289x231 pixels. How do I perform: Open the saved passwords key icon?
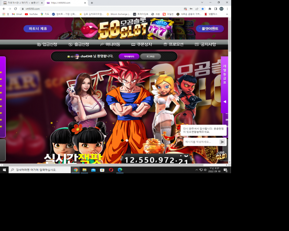click(191, 9)
